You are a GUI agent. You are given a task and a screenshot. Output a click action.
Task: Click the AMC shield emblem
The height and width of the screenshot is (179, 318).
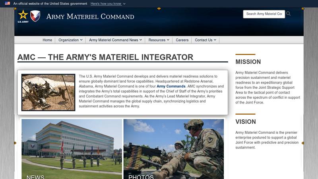(35, 16)
